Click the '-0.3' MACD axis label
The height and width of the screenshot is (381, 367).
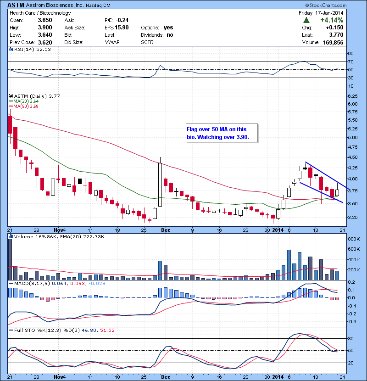tap(352, 321)
